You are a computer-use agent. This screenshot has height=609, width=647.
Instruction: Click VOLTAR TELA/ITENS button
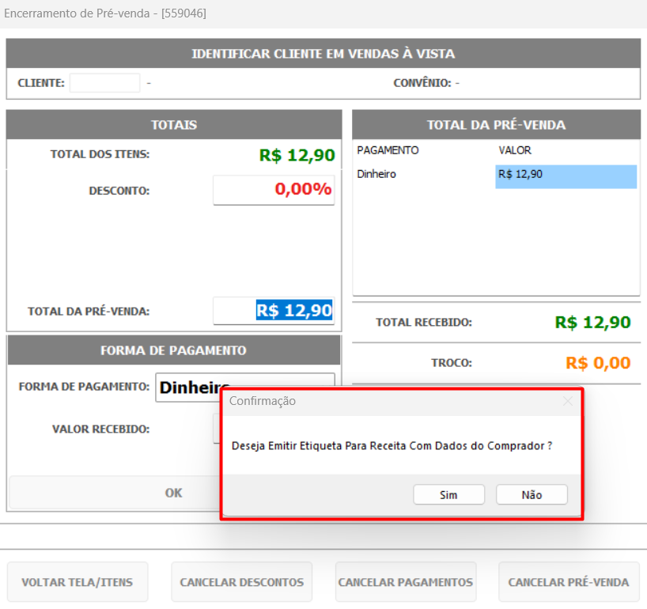(78, 582)
